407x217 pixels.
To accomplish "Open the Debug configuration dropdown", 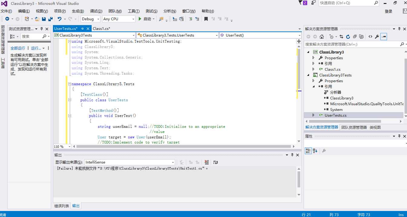I will pyautogui.click(x=98, y=19).
